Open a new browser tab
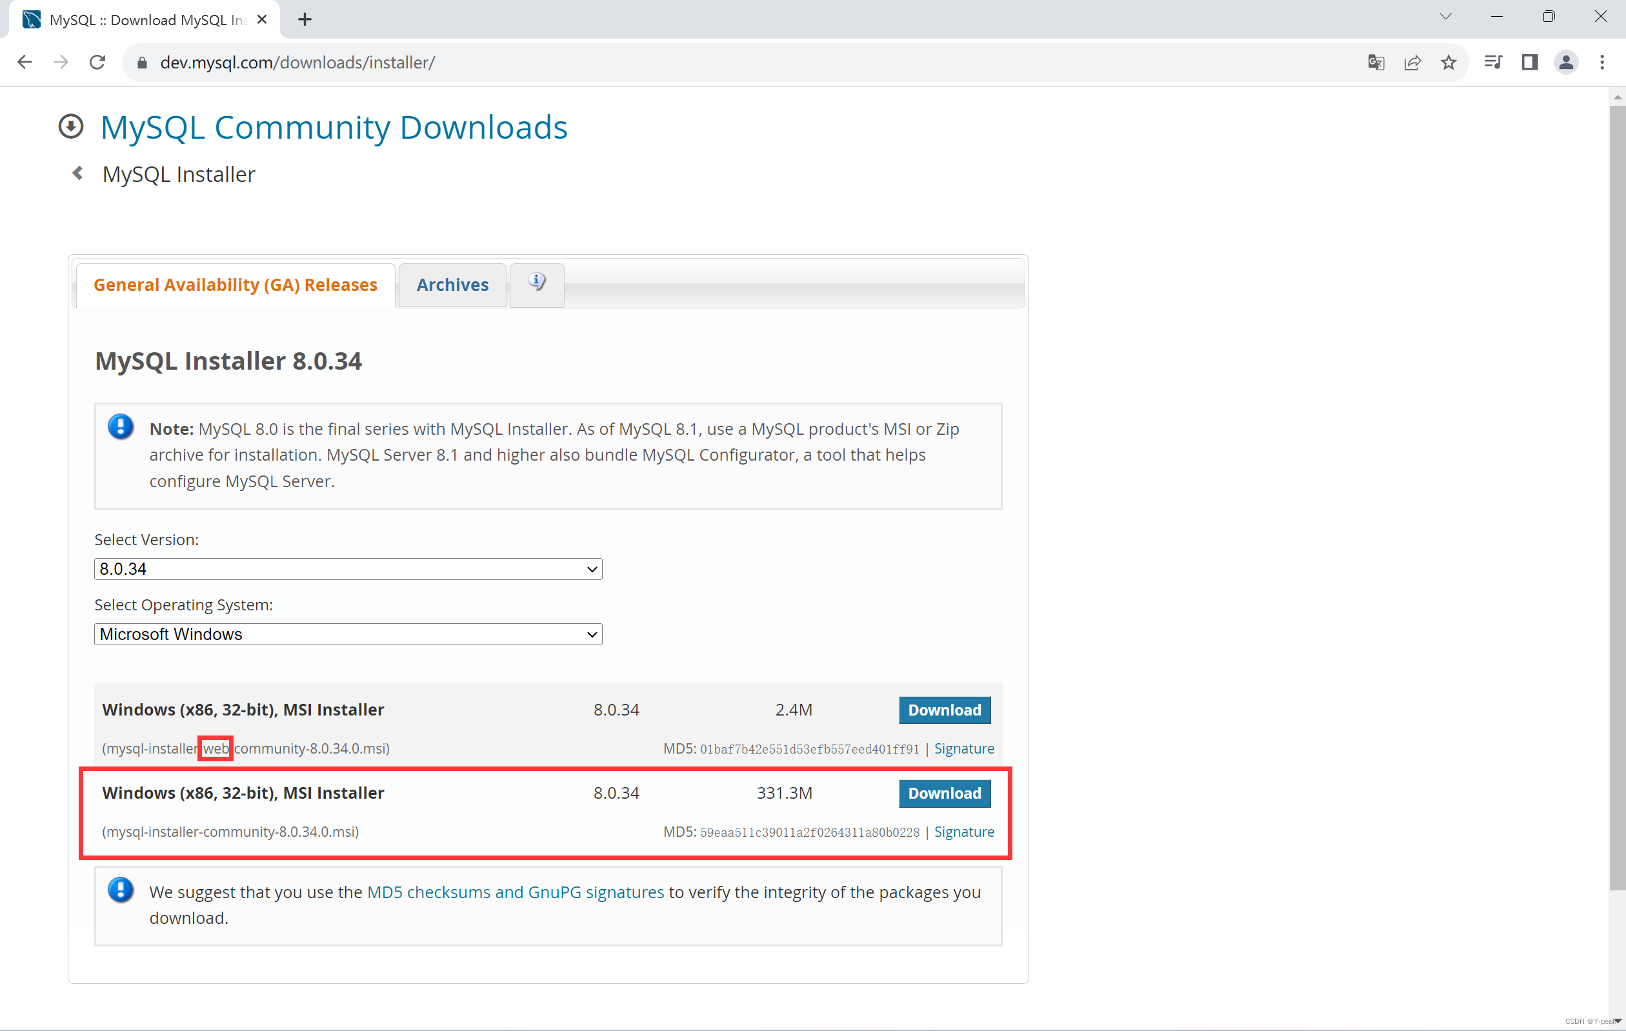The image size is (1626, 1031). click(x=305, y=19)
